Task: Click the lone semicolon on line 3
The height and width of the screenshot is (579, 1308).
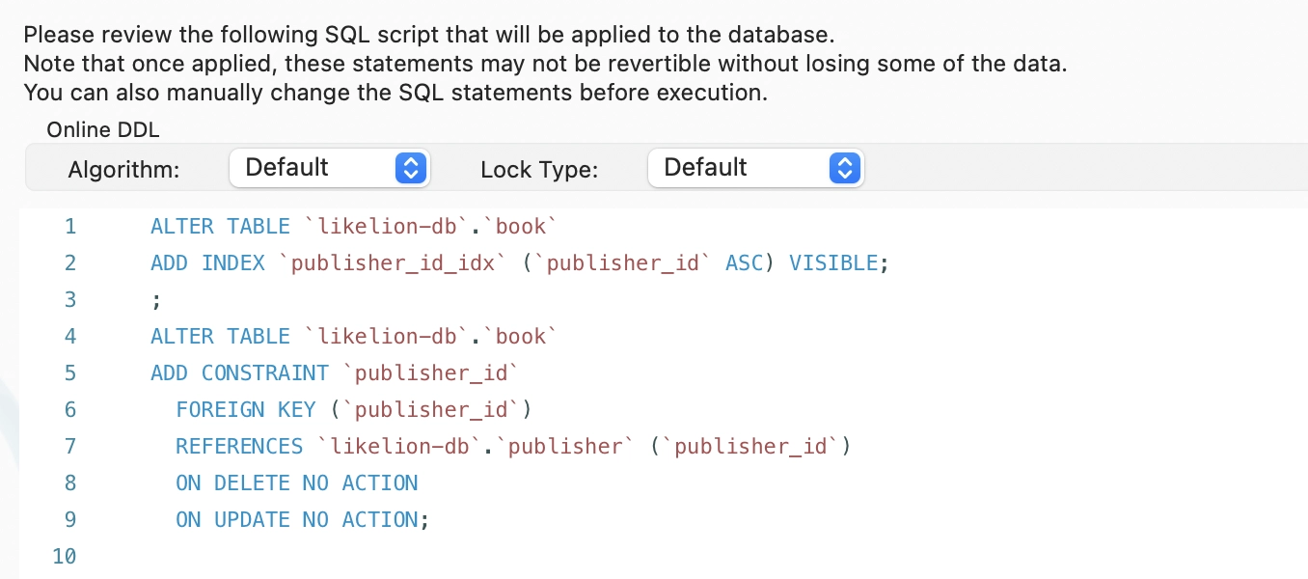Action: 156,300
